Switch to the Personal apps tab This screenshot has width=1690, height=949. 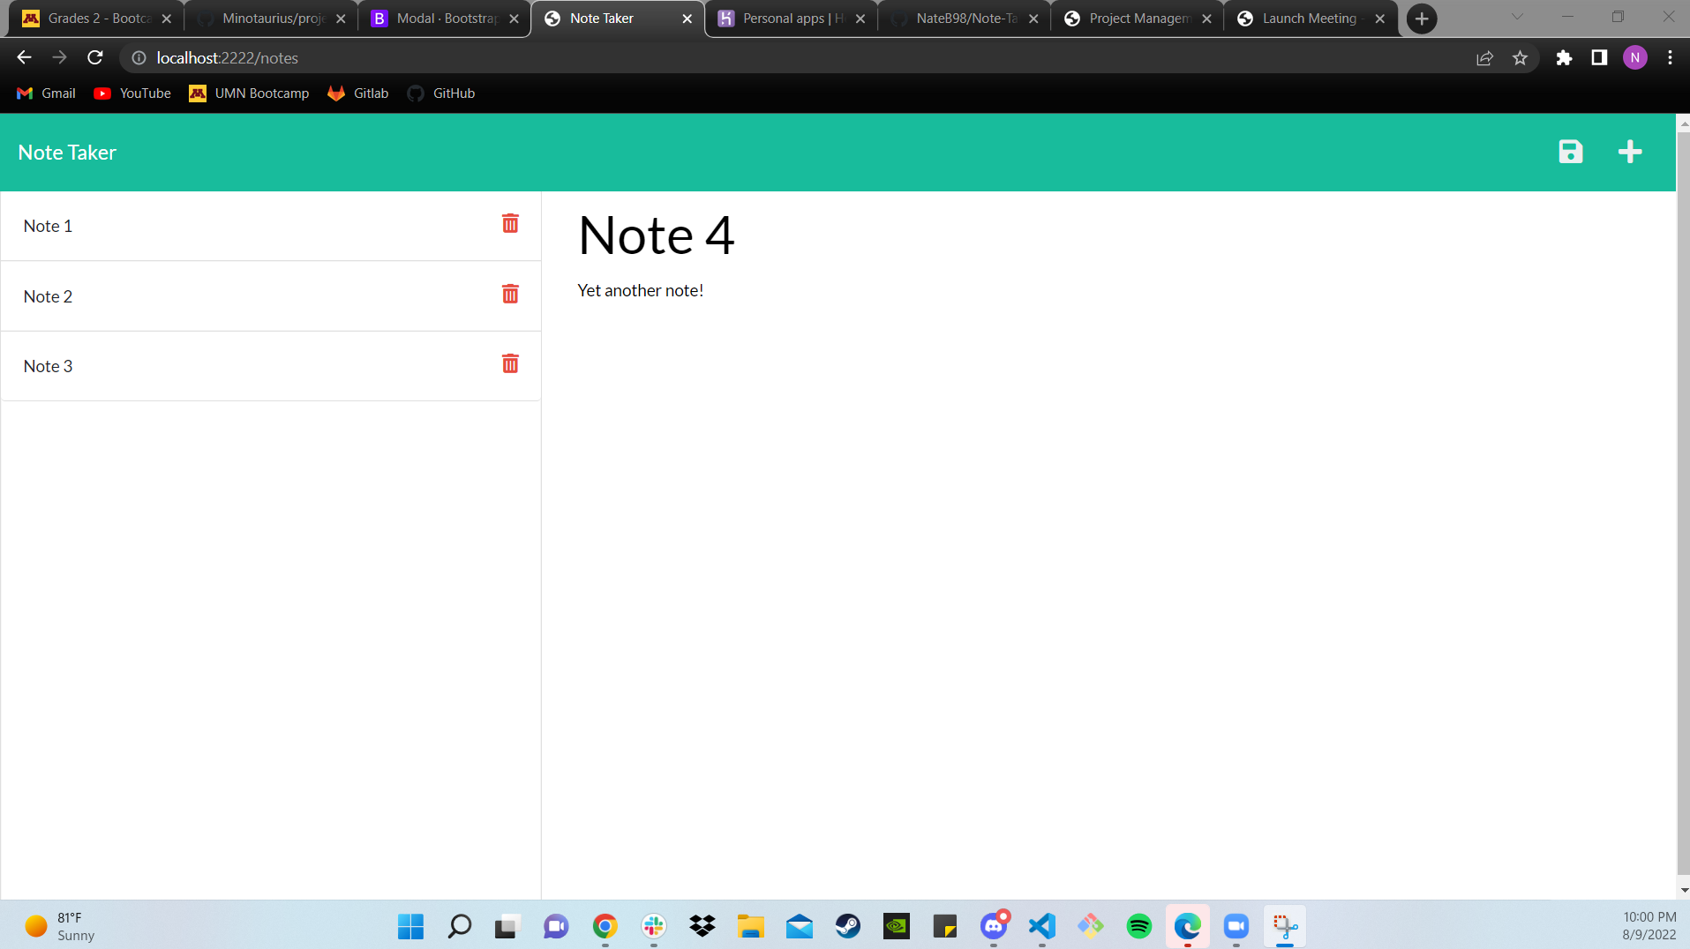point(791,19)
